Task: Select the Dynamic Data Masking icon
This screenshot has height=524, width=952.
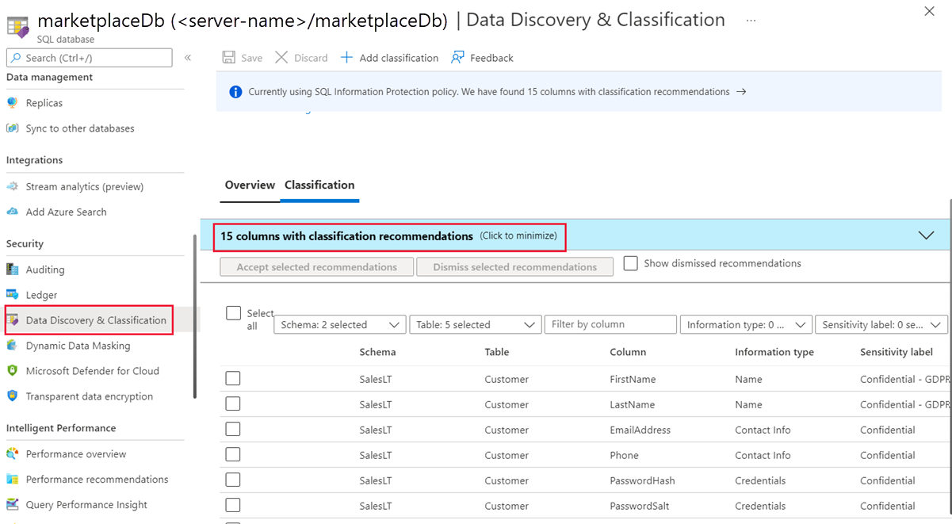Action: point(12,346)
